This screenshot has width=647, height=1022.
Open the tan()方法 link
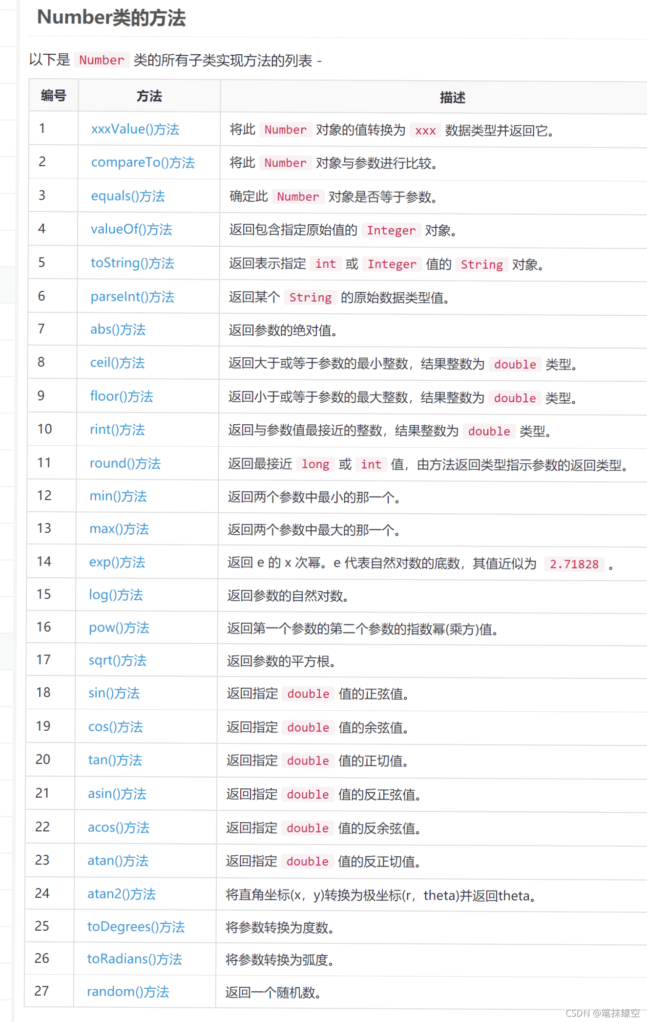coord(115,760)
